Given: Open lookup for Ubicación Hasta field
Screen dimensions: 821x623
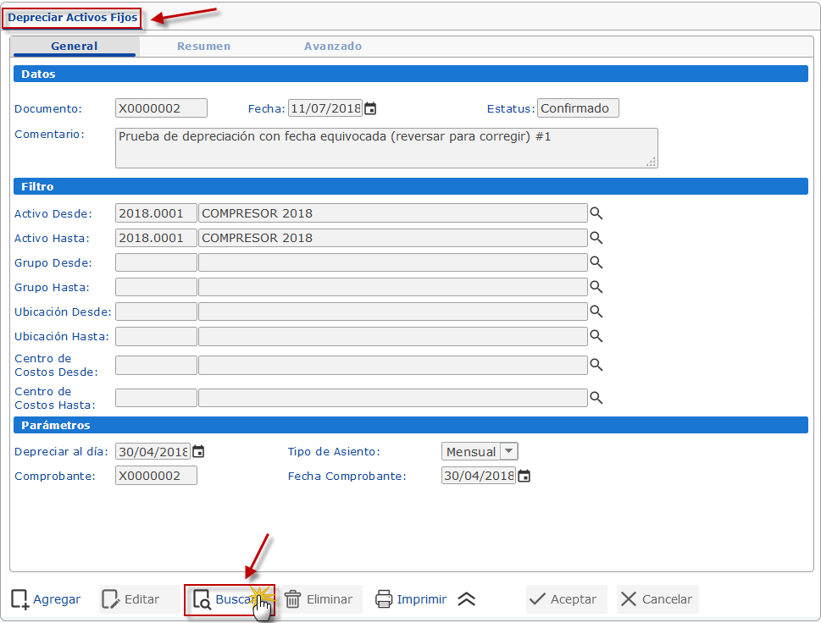Looking at the screenshot, I should pyautogui.click(x=596, y=336).
